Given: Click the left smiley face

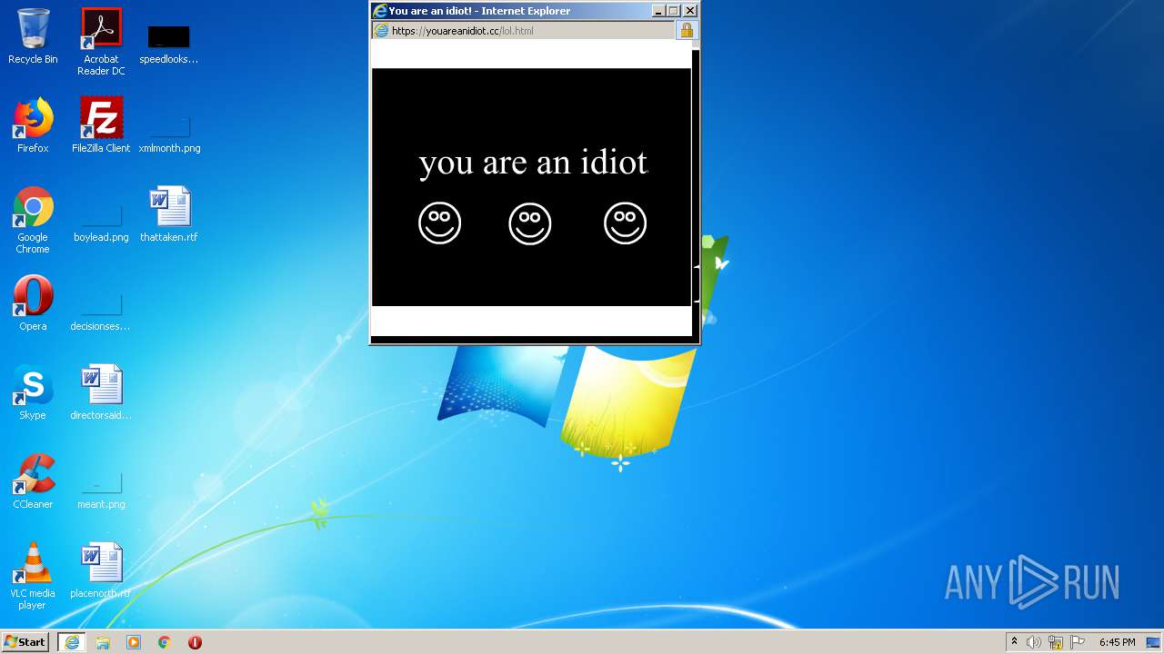Looking at the screenshot, I should [440, 223].
